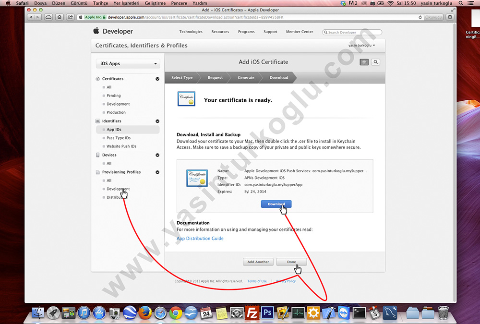The height and width of the screenshot is (324, 480).
Task: Click the Done button
Action: (x=291, y=262)
